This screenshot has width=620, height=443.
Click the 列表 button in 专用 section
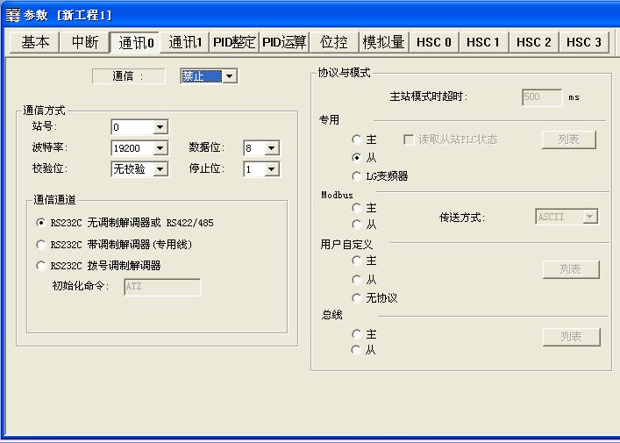569,139
